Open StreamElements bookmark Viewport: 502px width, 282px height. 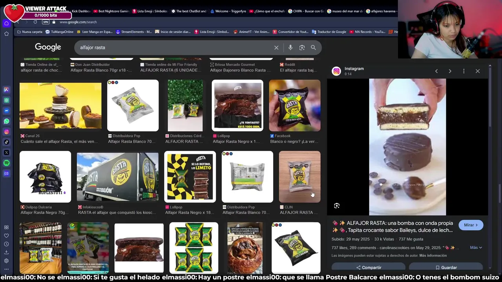point(134,32)
